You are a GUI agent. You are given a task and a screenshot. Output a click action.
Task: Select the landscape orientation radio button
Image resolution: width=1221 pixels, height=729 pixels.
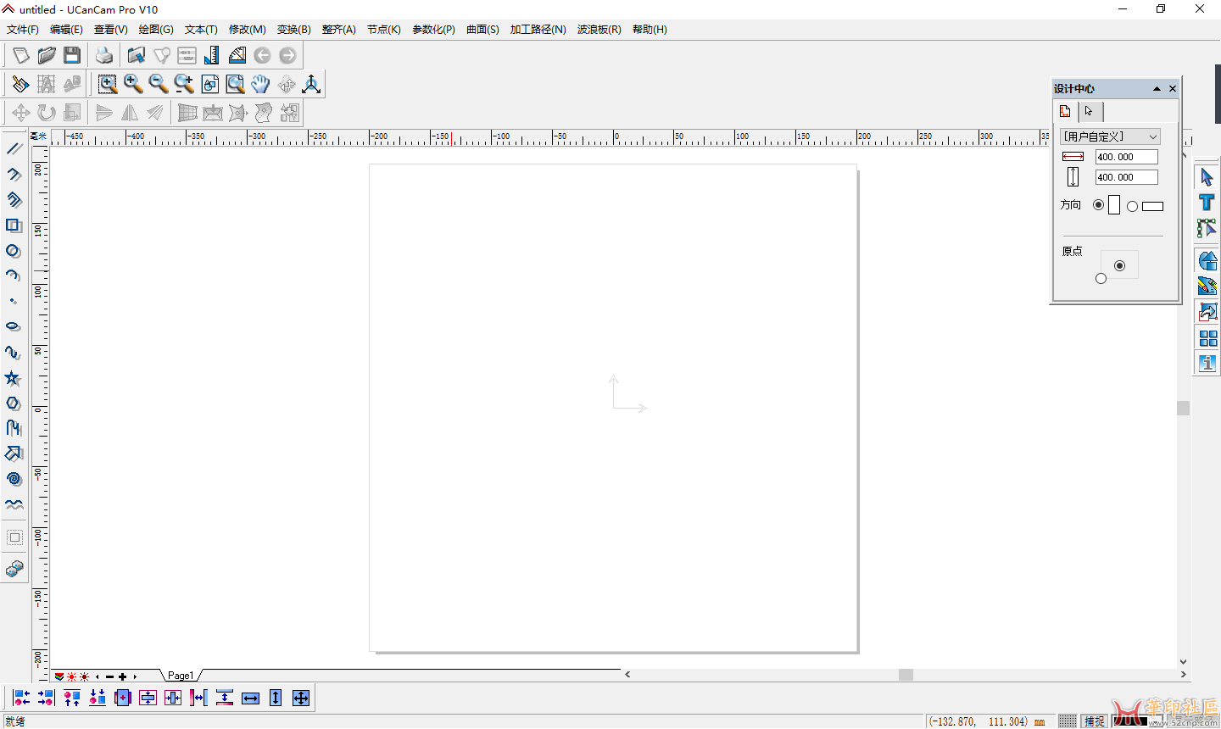[1132, 206]
